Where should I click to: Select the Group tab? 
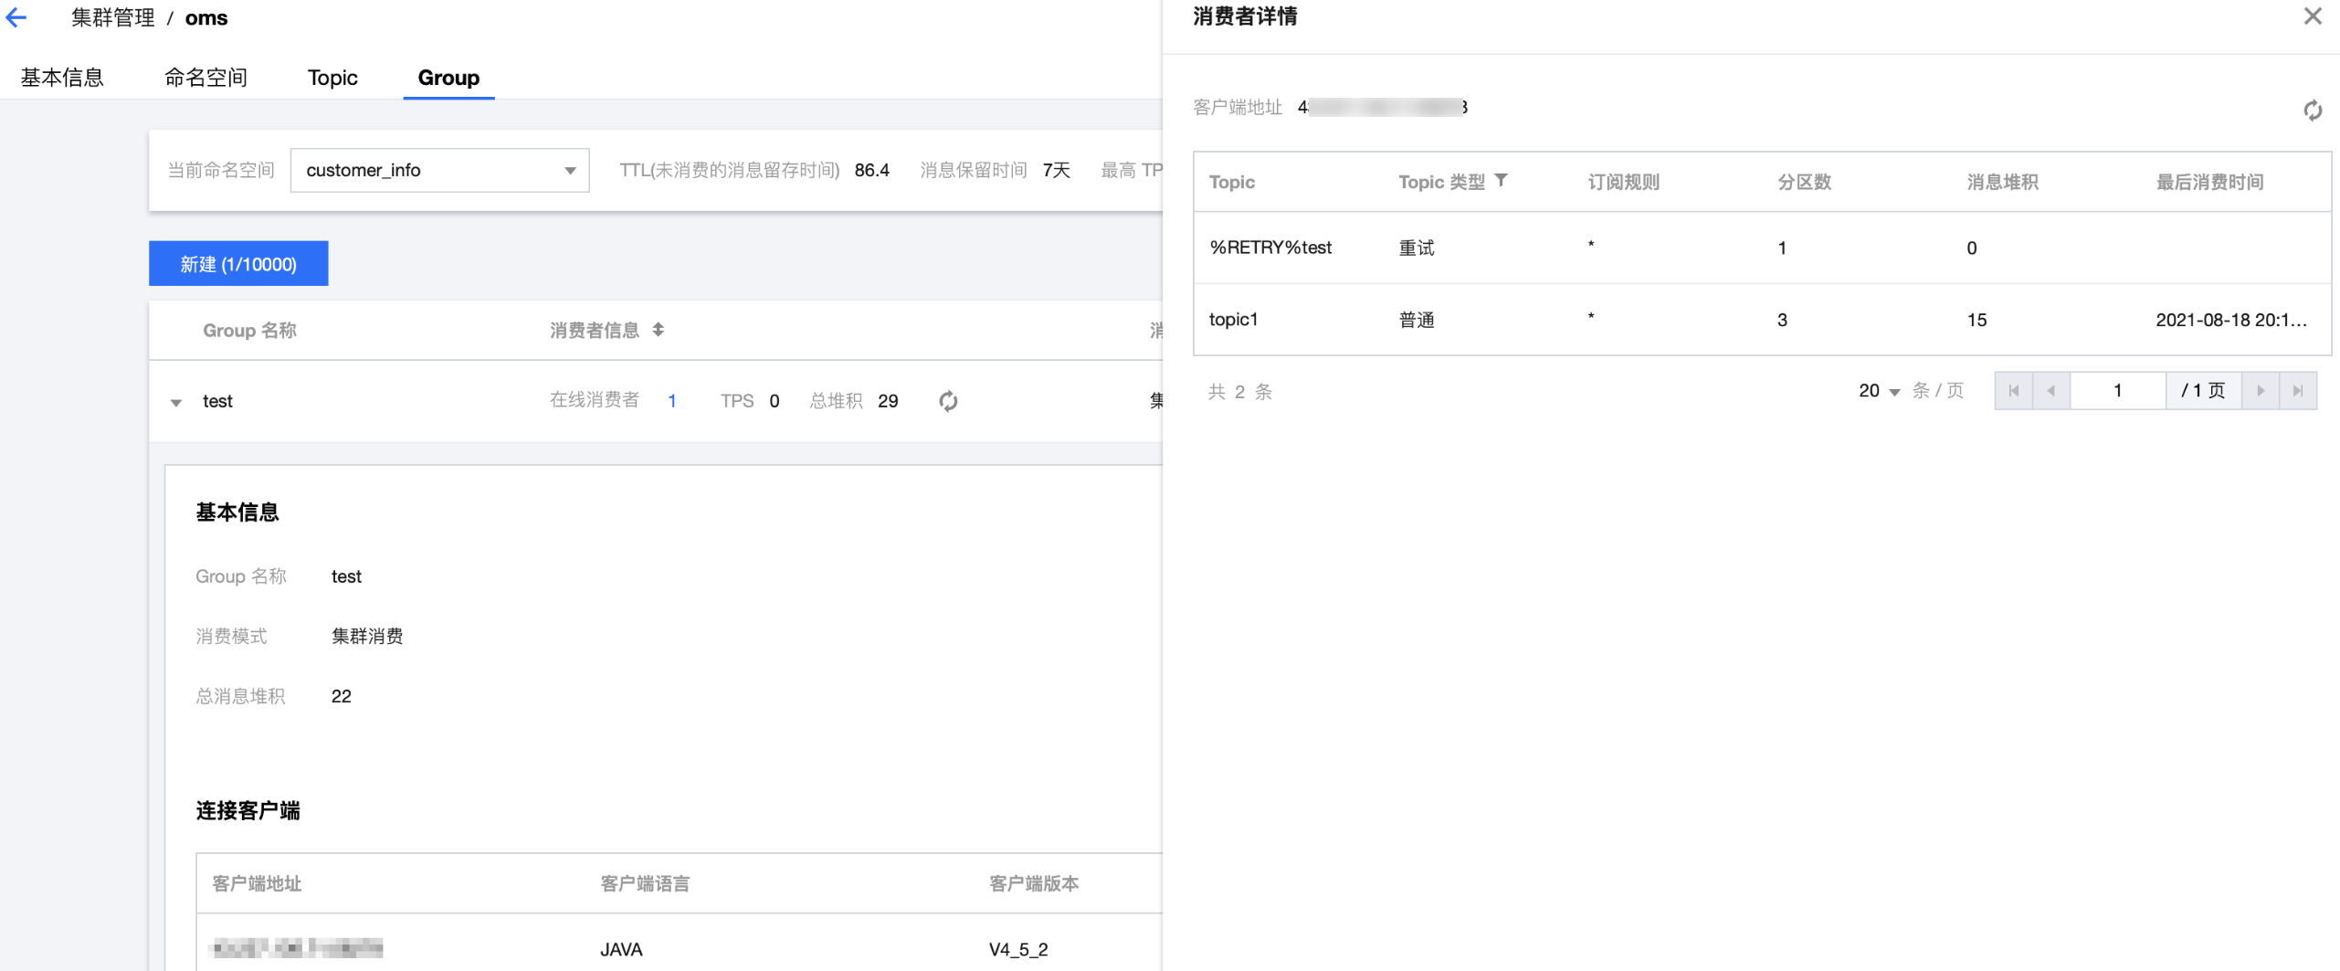[448, 78]
